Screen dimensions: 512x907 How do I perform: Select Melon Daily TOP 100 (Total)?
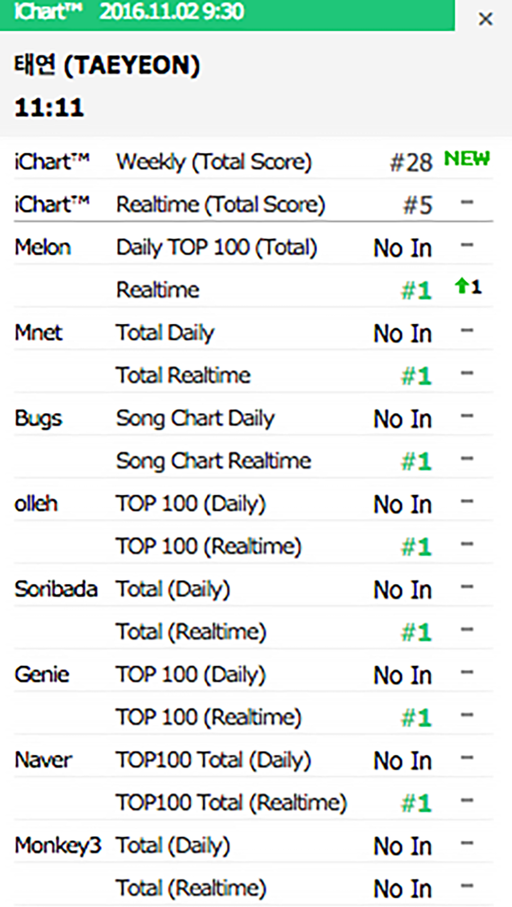[216, 247]
